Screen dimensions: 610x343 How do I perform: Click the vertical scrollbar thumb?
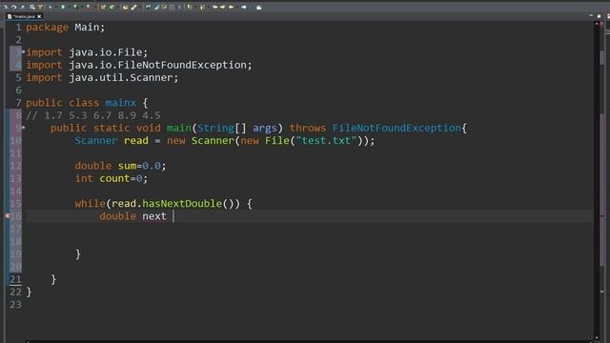tap(602, 57)
